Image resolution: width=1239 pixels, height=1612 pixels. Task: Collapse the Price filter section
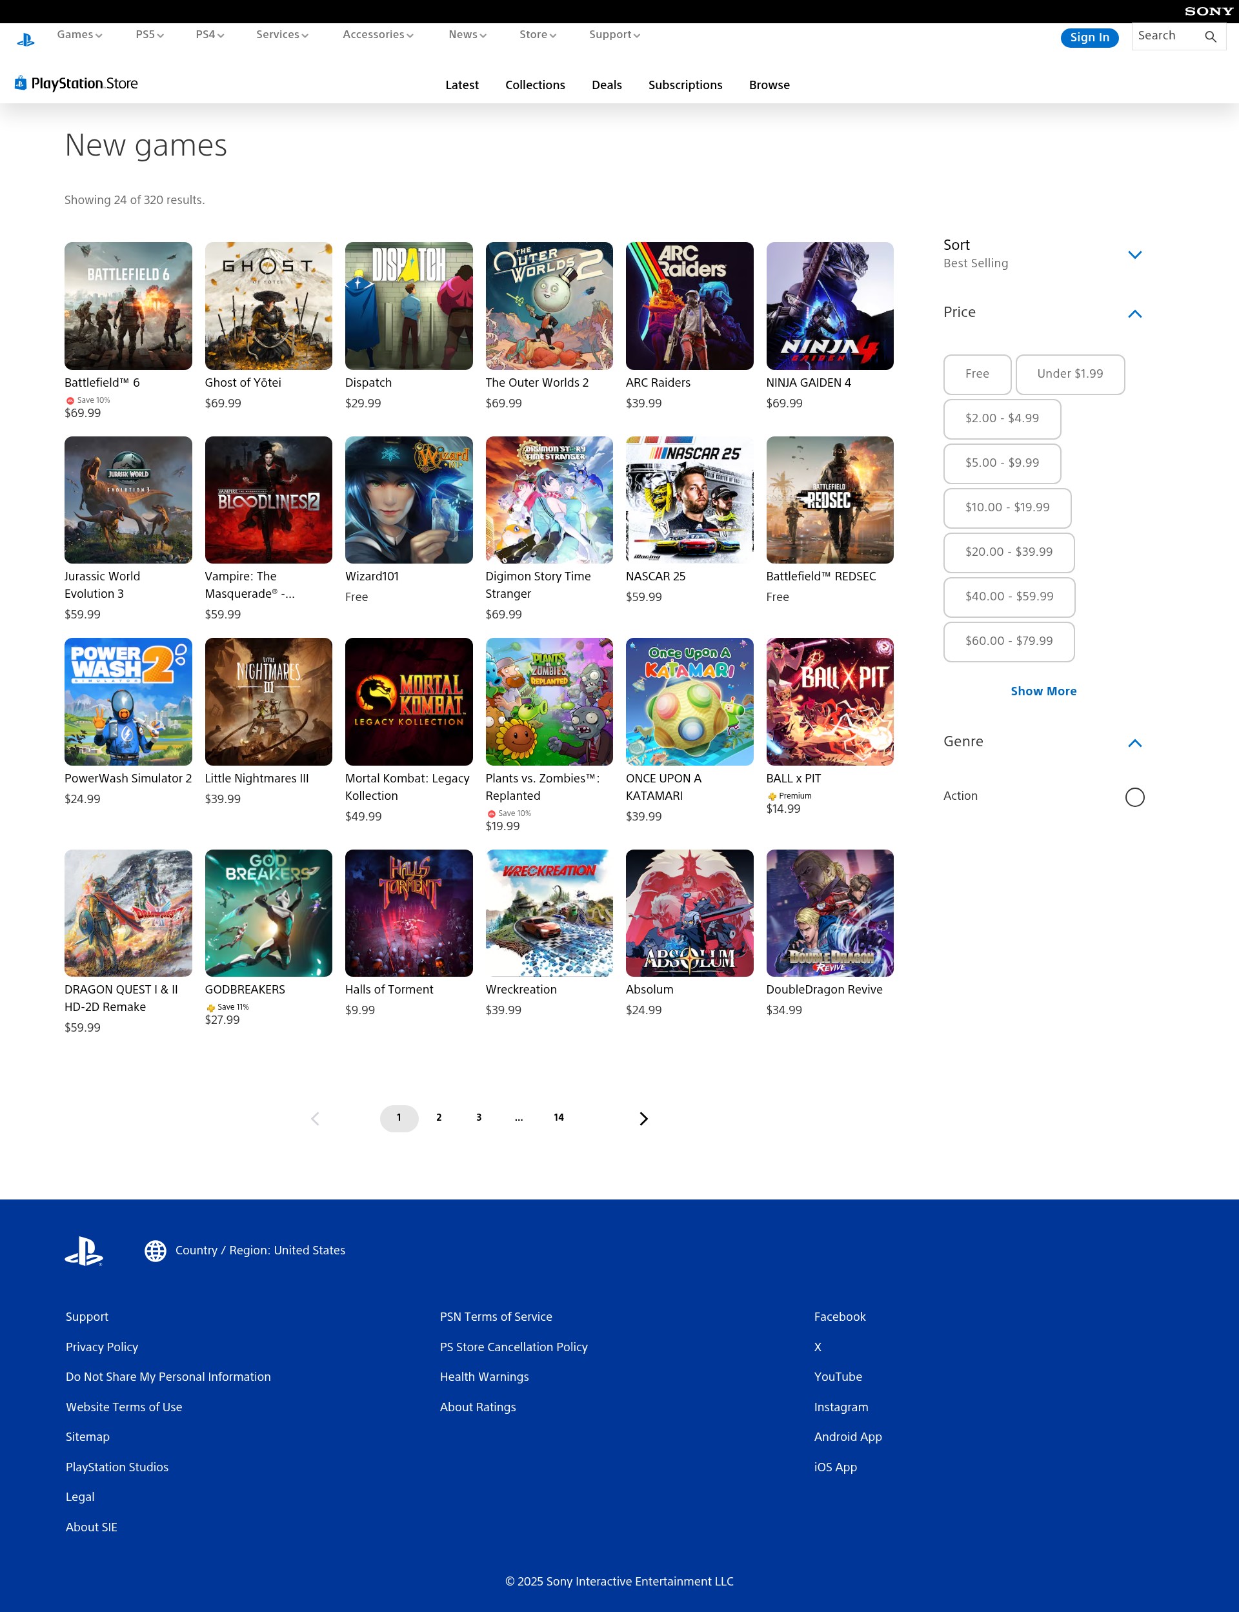click(x=1134, y=314)
